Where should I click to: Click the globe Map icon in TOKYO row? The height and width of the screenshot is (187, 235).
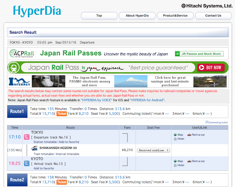point(176,135)
